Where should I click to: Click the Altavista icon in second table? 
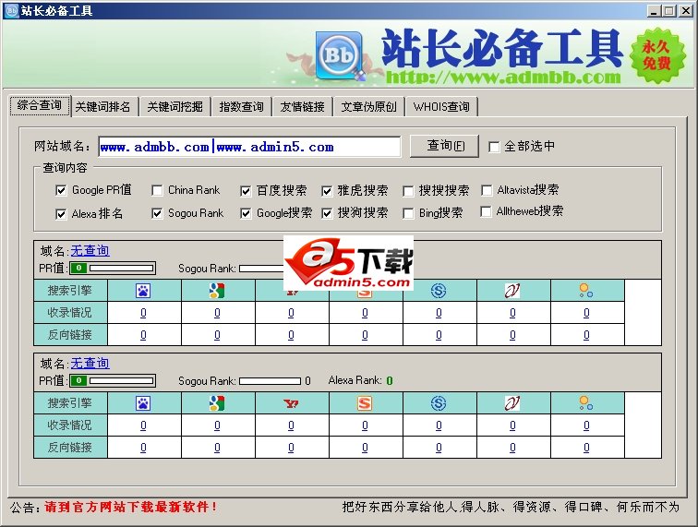512,403
